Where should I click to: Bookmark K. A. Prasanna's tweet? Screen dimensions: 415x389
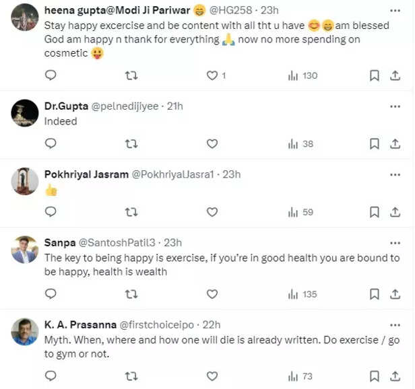(x=375, y=376)
